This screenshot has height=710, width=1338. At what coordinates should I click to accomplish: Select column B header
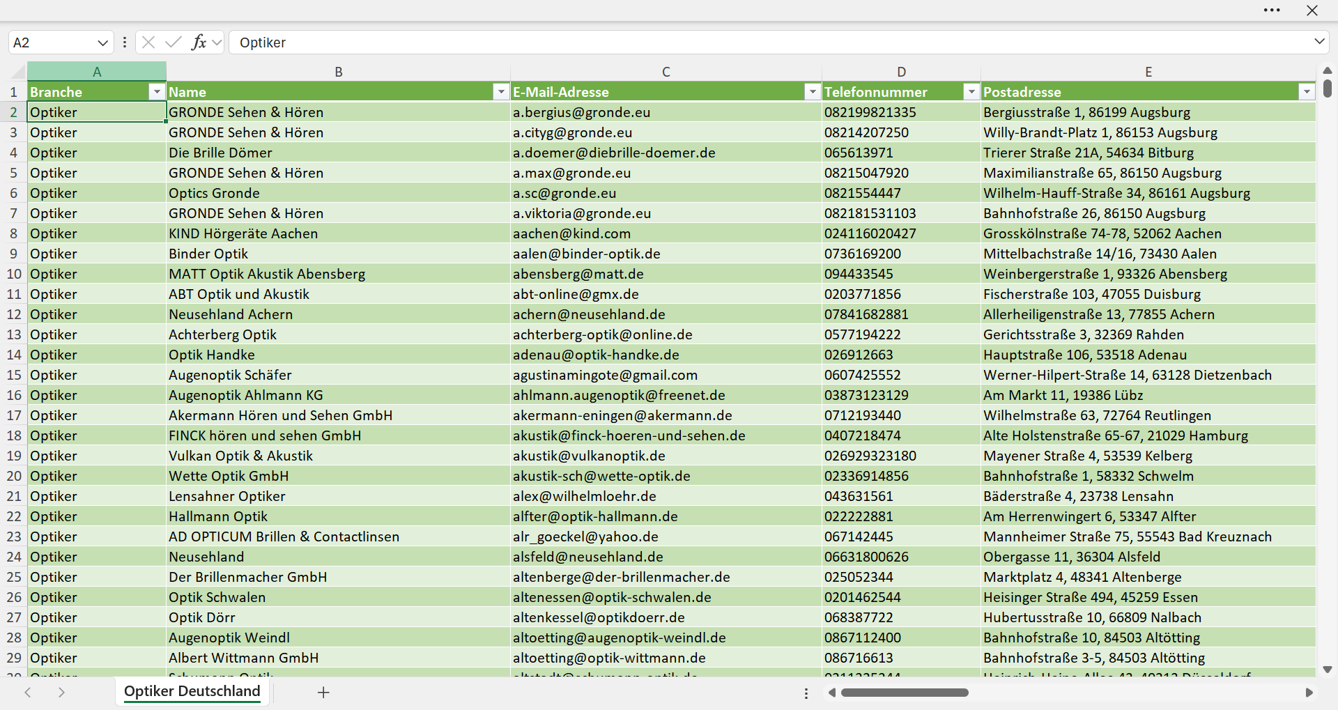[x=339, y=72]
